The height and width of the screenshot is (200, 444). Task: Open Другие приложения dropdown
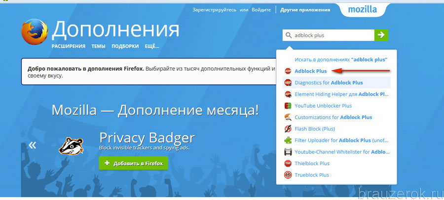point(305,10)
